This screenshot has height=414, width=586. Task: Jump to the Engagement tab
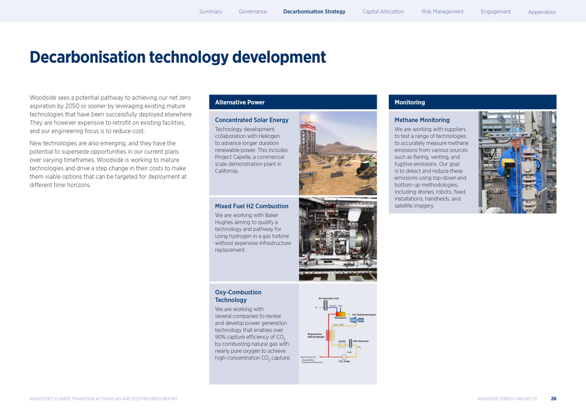[x=496, y=12]
